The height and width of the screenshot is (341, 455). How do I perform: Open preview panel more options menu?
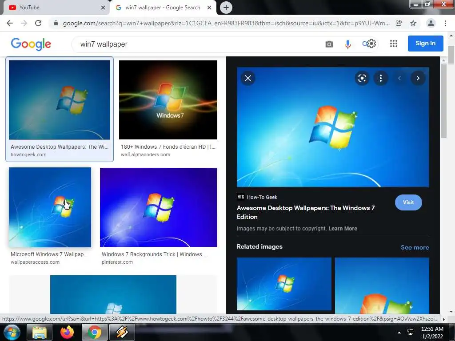(381, 78)
